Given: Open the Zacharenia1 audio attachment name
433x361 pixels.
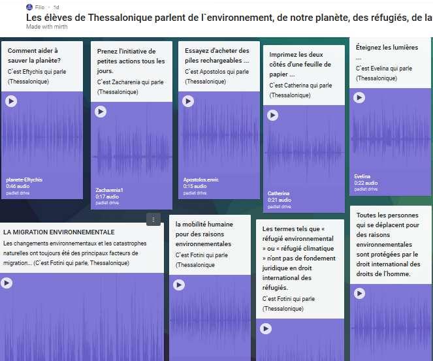Looking at the screenshot, I should tap(110, 190).
